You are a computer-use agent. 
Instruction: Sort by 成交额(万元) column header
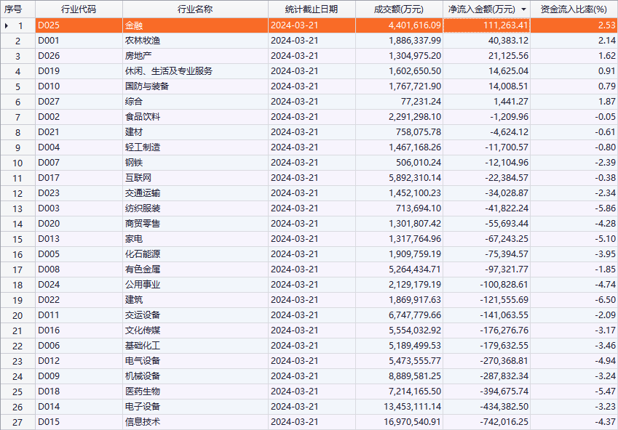coord(398,9)
